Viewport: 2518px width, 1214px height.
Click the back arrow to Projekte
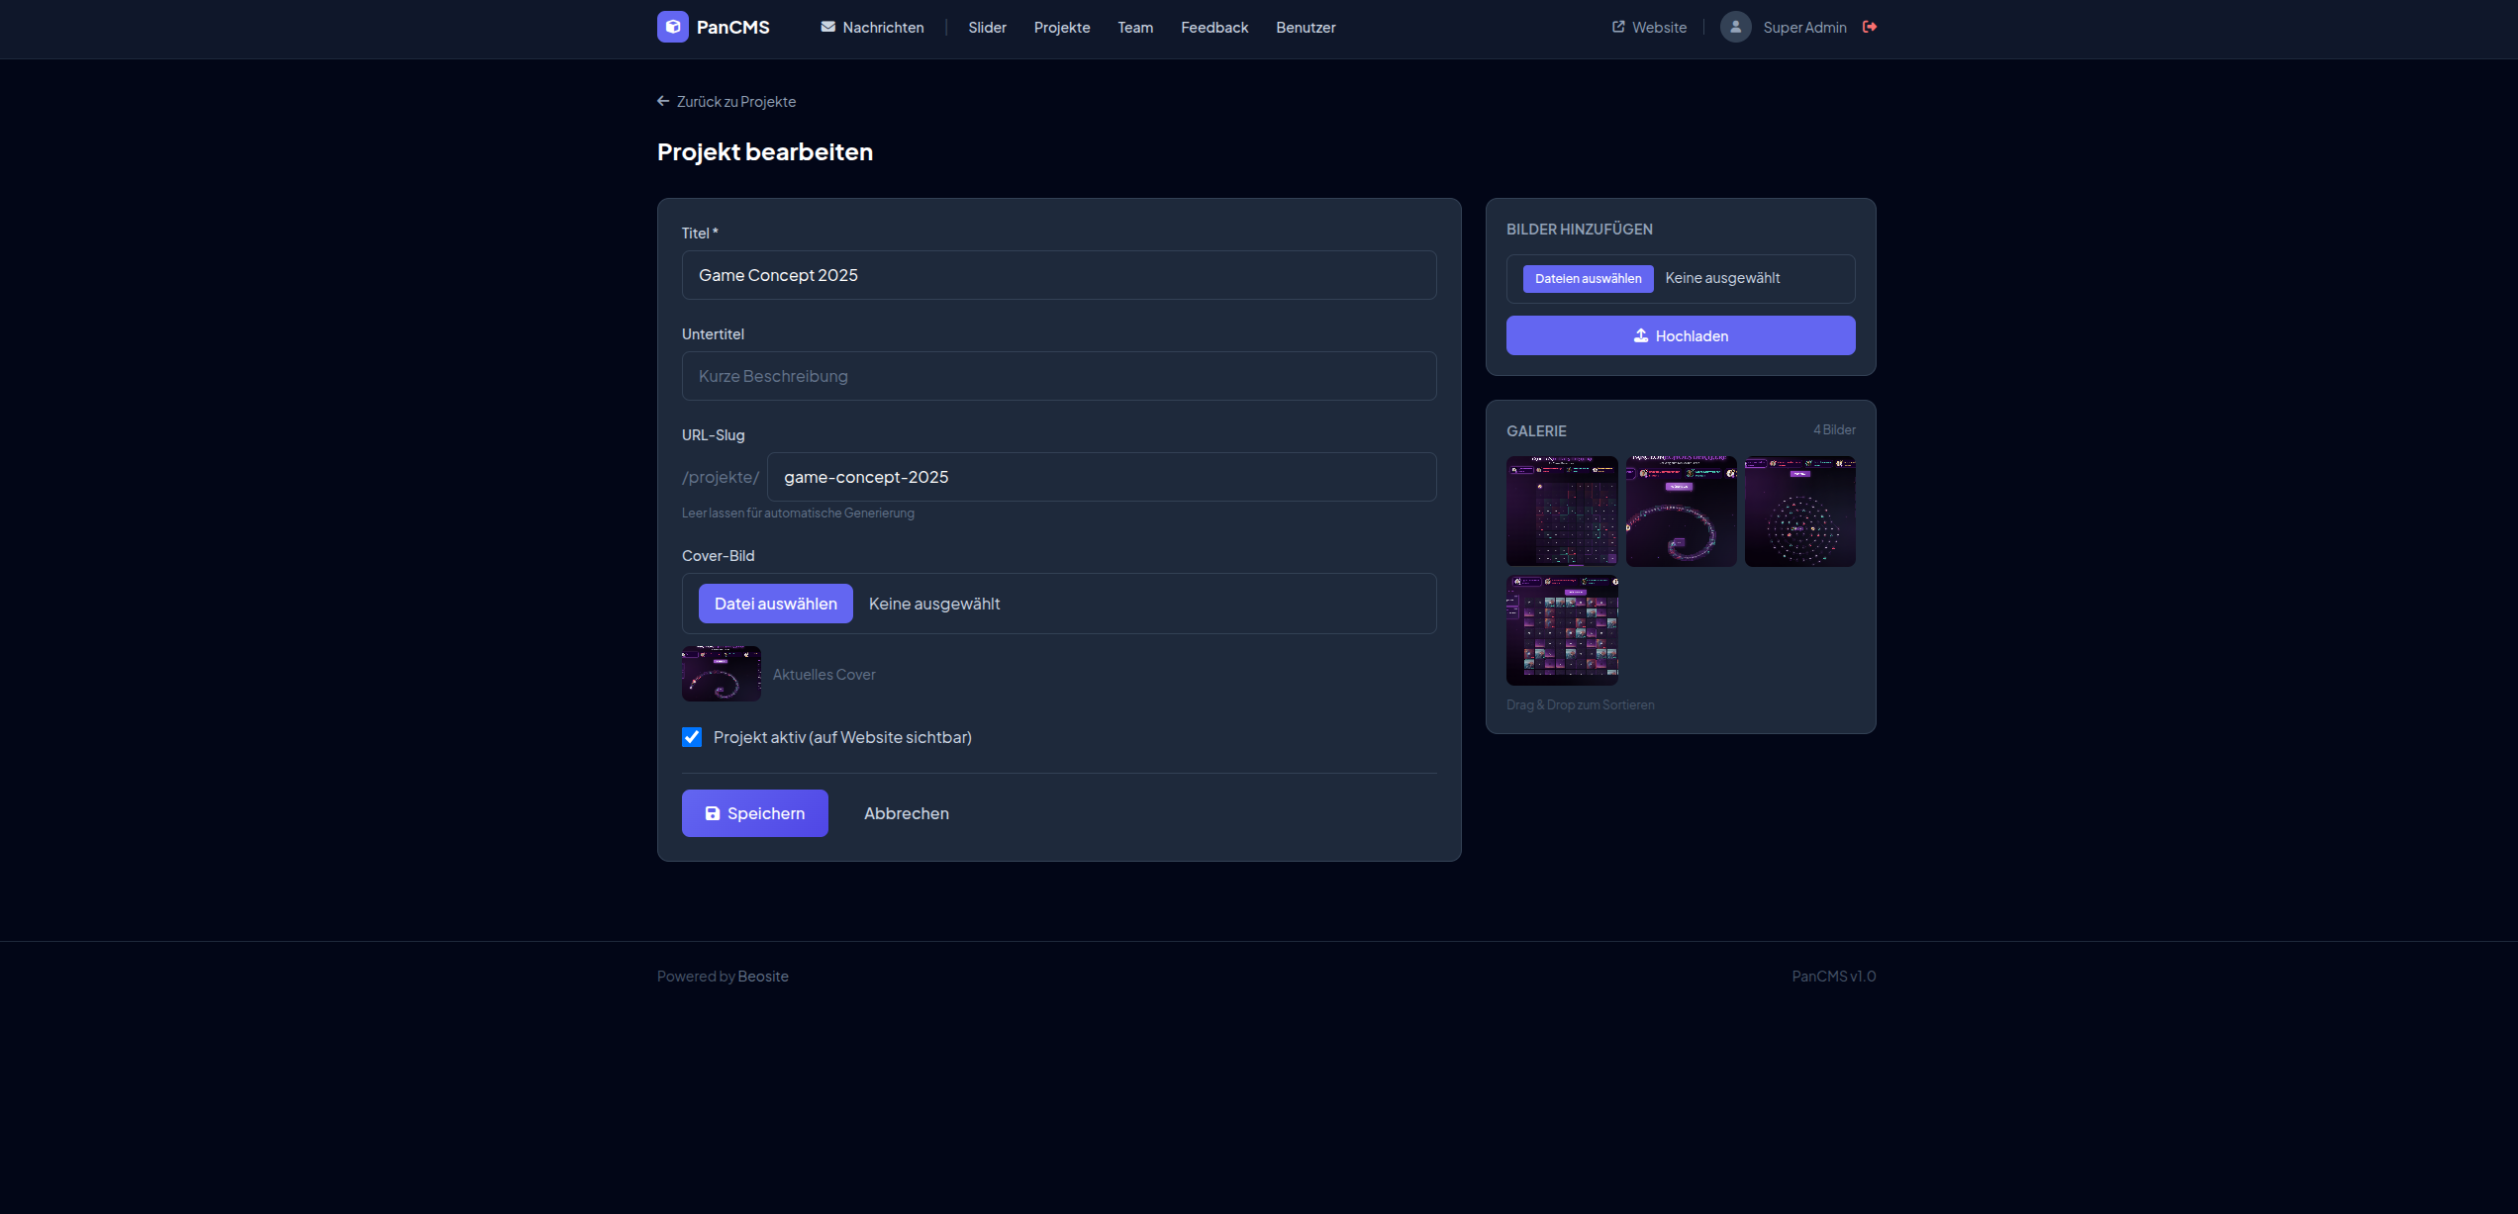click(x=663, y=101)
